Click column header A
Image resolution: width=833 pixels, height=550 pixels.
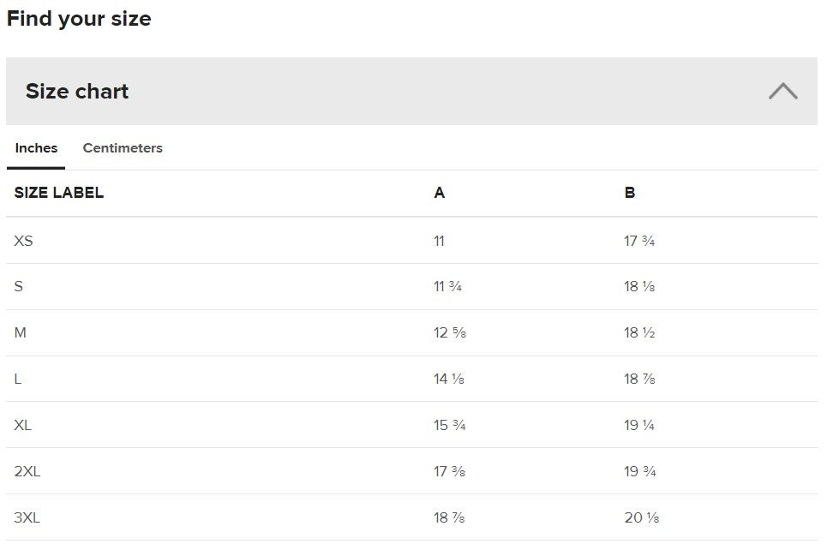point(440,193)
